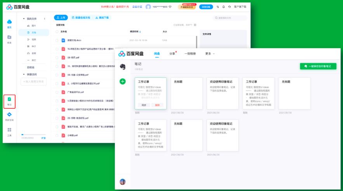Click red 删除 on the first 工作记事 card

tap(157, 105)
